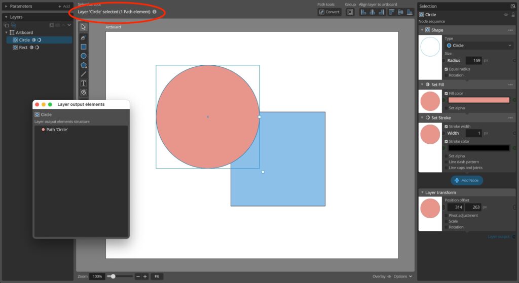
Task: Lock the Circle layer with padlock icon
Action: click(513, 15)
